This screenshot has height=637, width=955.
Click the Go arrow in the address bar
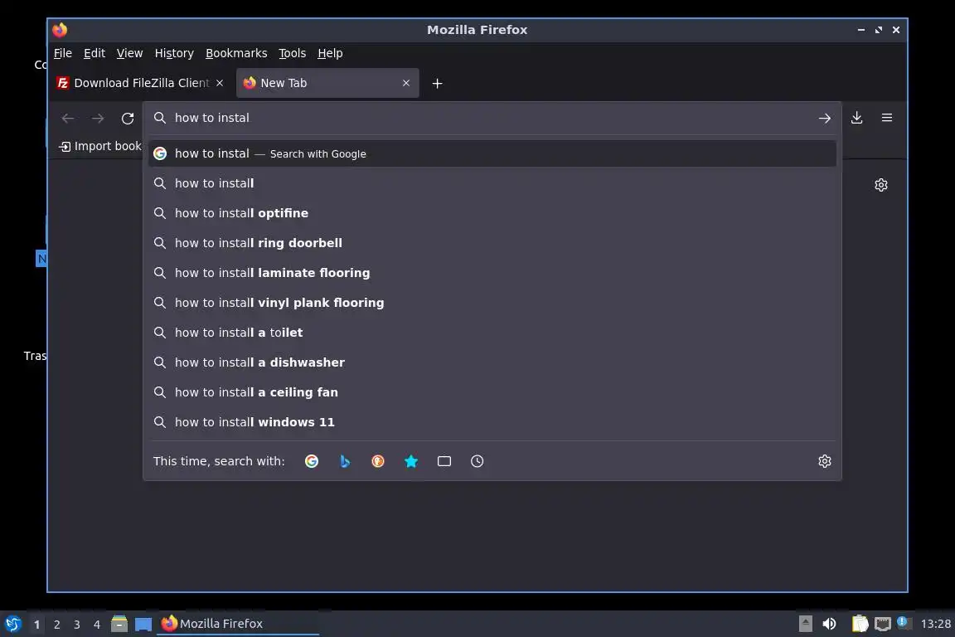(x=825, y=119)
